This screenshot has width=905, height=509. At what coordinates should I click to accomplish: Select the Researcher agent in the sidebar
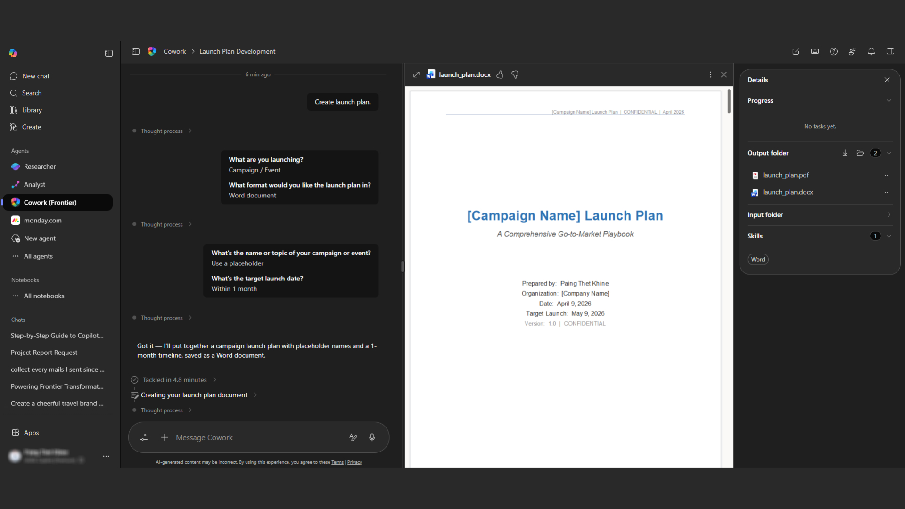tap(40, 166)
